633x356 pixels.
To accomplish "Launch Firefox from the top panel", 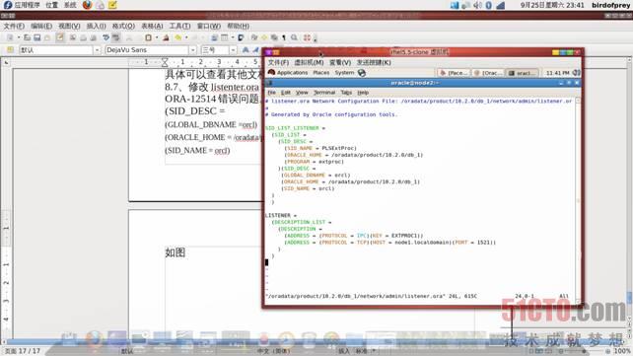I will (x=87, y=5).
